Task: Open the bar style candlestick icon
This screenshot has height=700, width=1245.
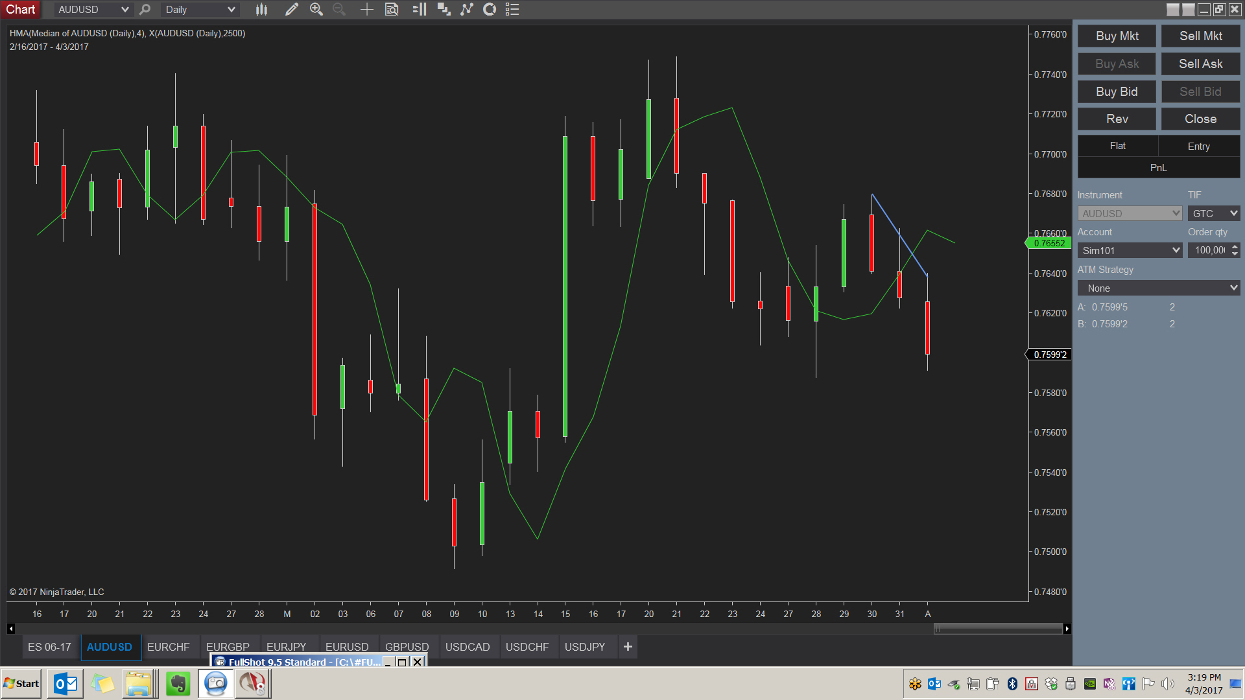Action: (261, 9)
